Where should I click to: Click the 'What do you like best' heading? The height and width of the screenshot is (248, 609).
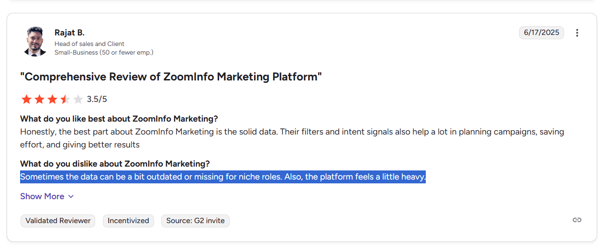(x=119, y=119)
